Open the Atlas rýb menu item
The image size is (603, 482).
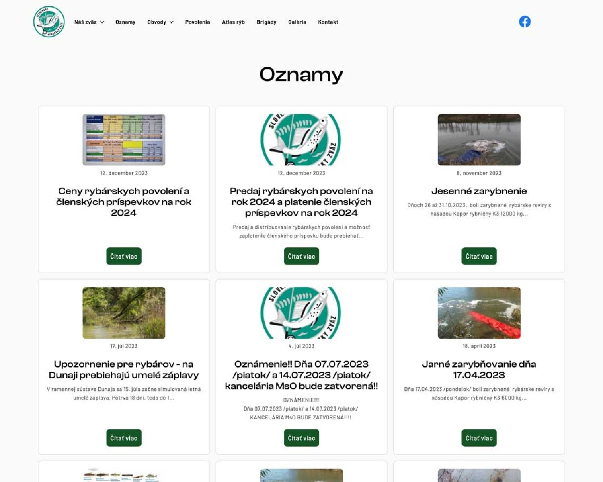233,22
